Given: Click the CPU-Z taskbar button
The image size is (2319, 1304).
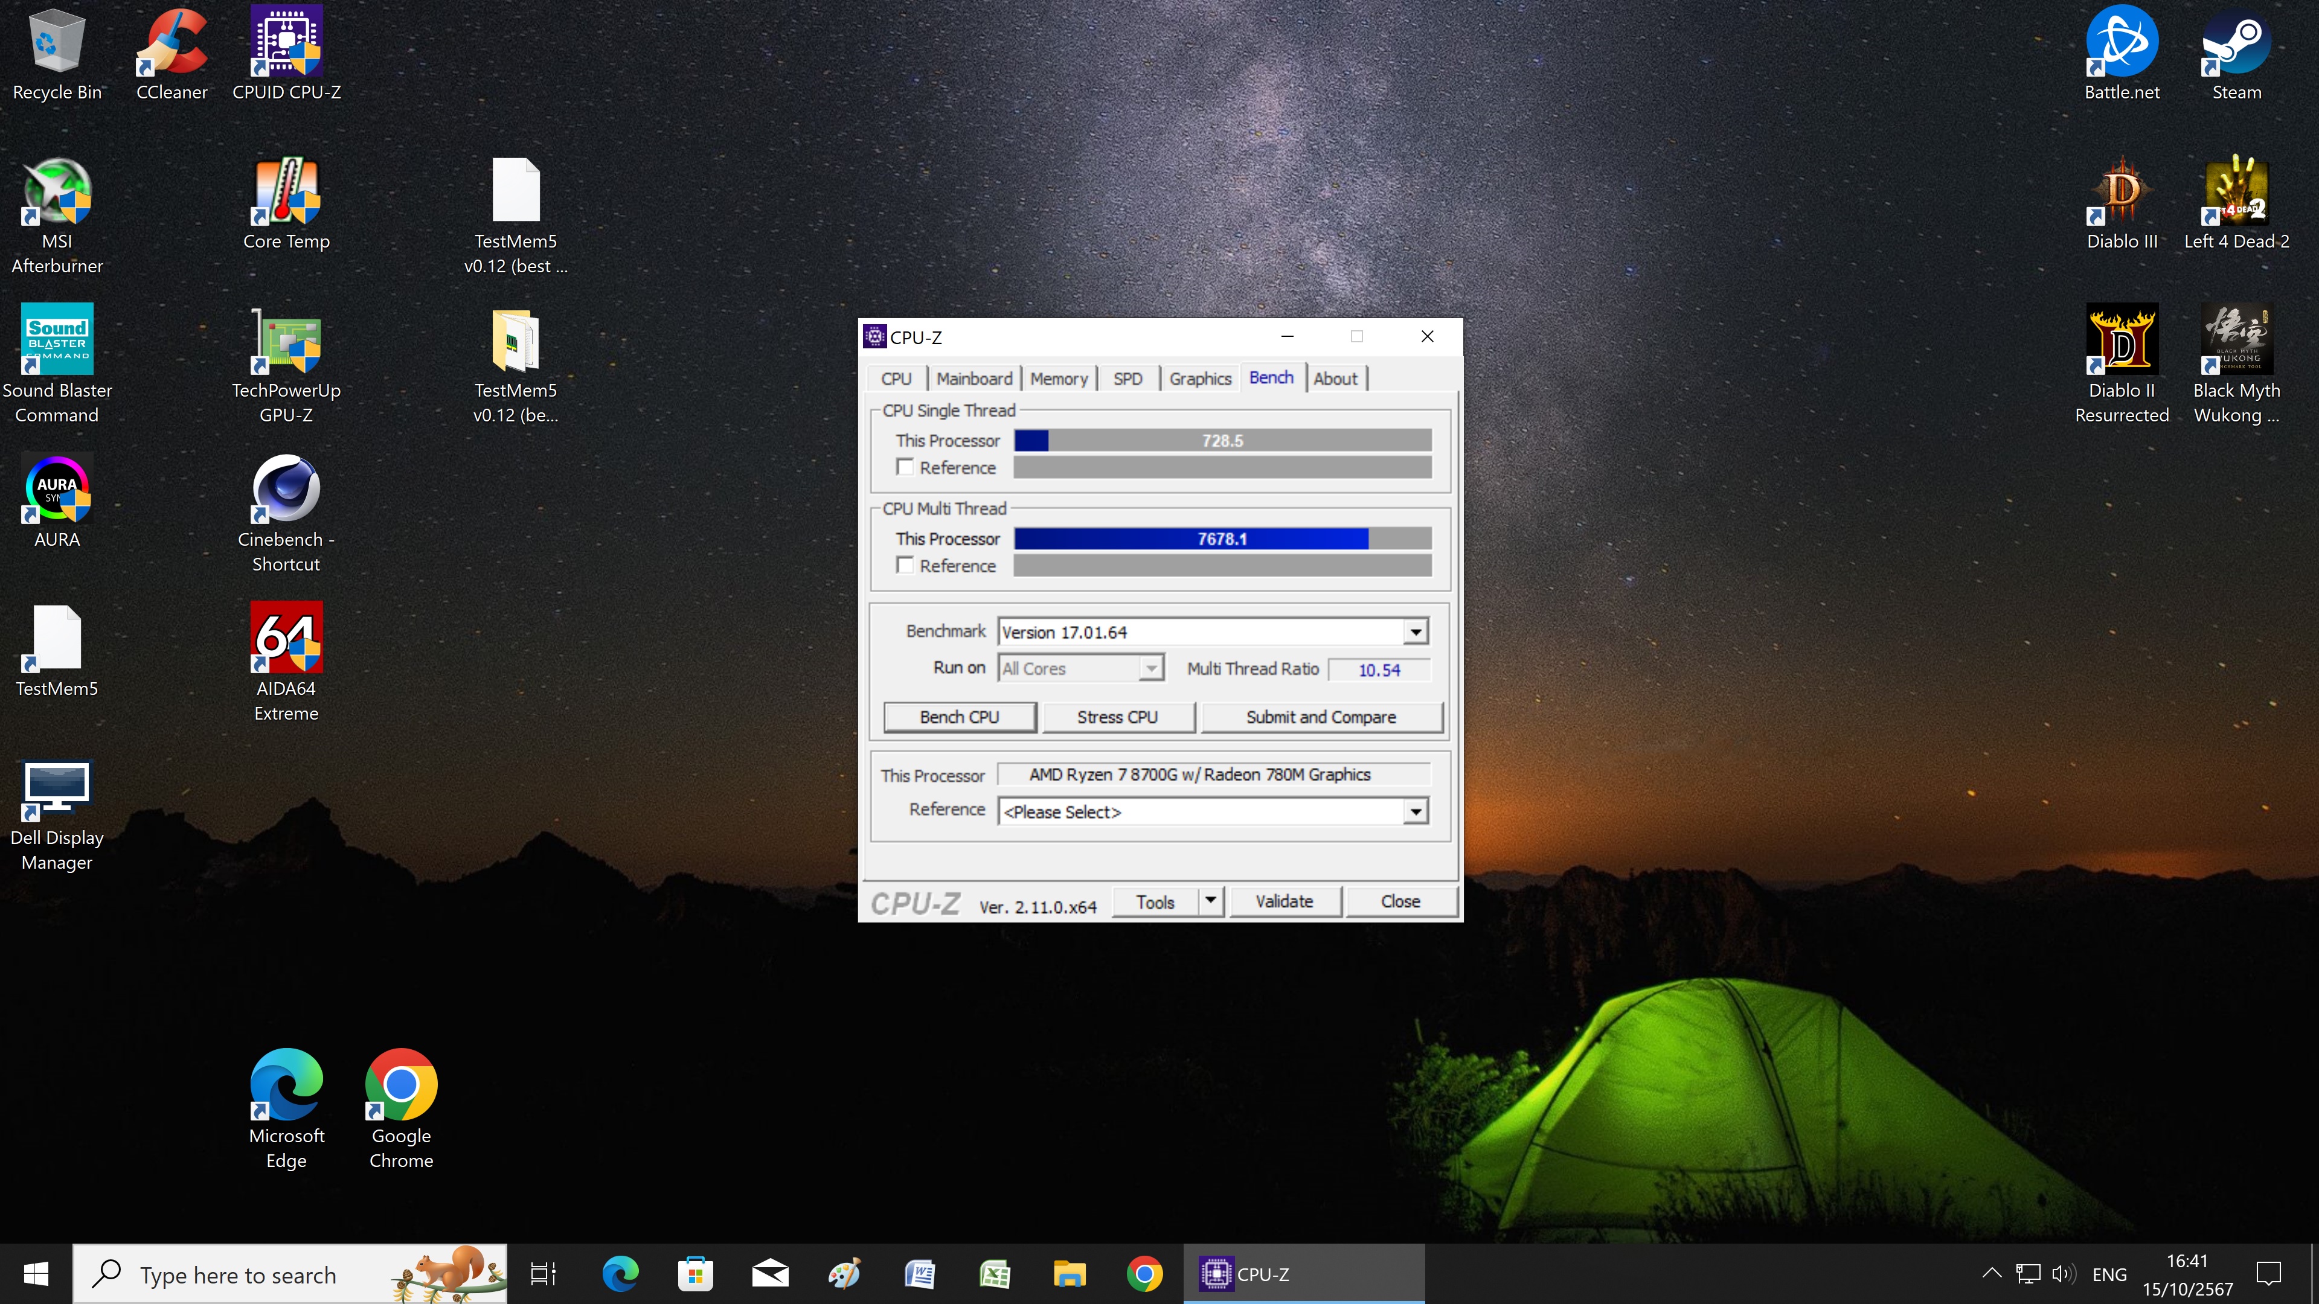Looking at the screenshot, I should click(x=1304, y=1274).
